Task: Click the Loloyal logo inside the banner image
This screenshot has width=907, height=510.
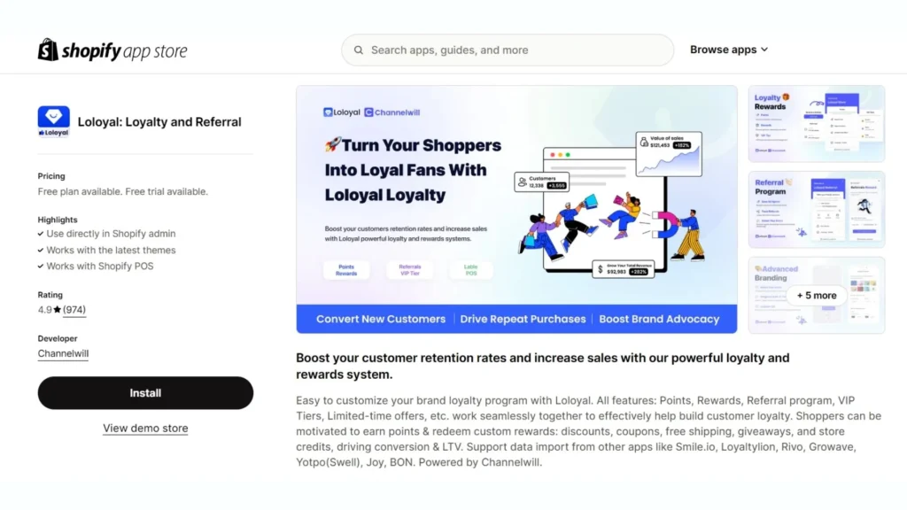Action: (x=341, y=112)
